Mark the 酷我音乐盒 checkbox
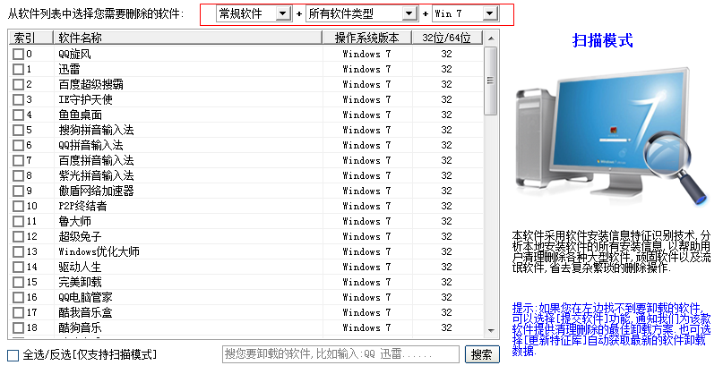The width and height of the screenshot is (723, 374). point(18,313)
